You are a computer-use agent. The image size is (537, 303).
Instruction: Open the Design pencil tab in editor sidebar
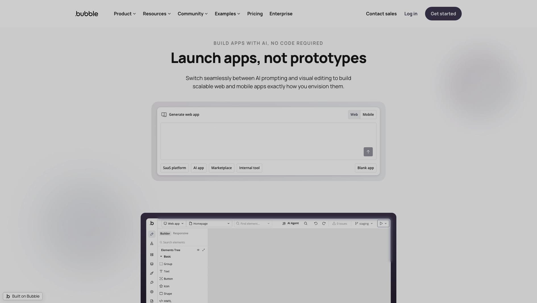152,234
